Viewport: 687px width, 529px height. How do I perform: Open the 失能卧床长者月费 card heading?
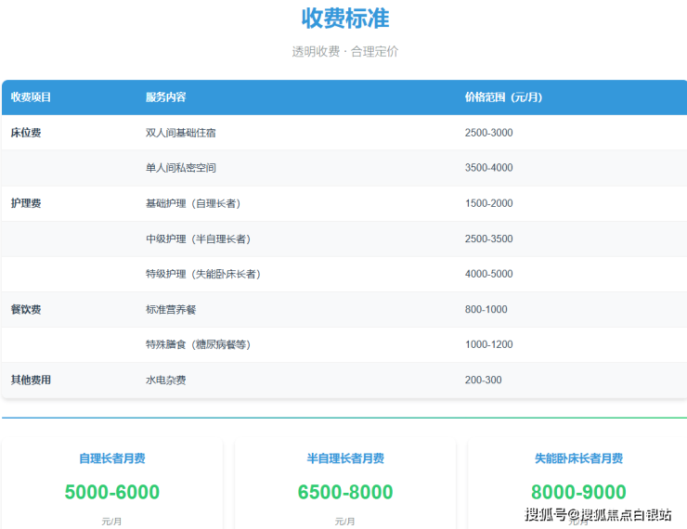[578, 458]
